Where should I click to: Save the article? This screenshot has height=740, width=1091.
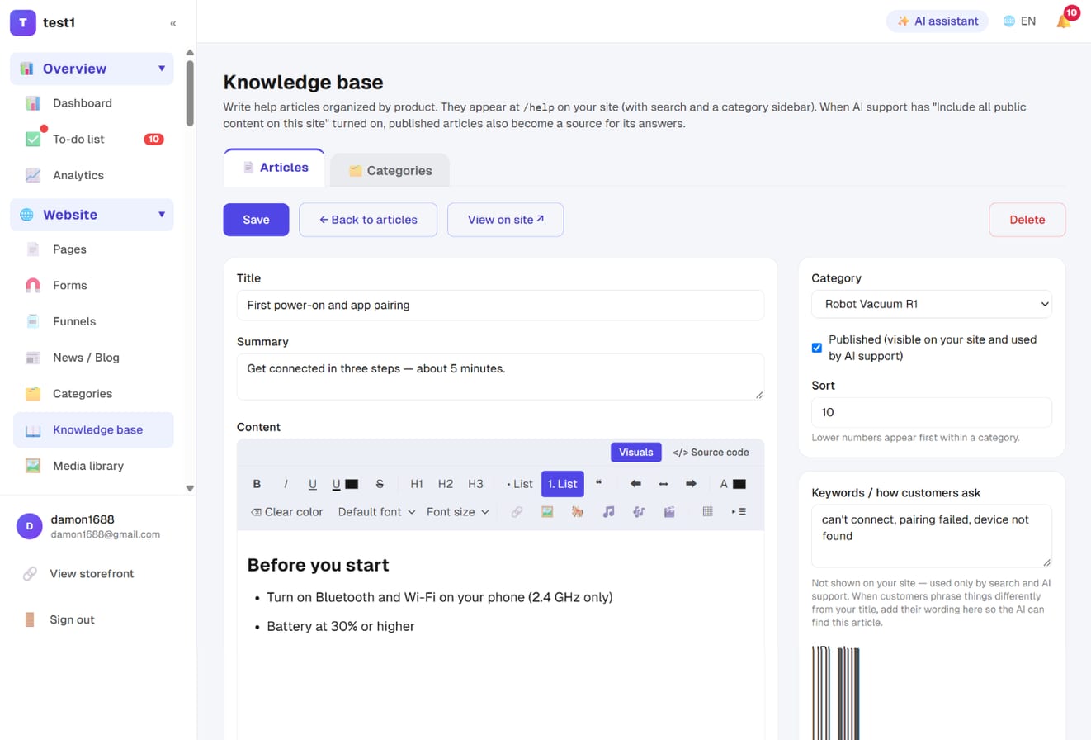[256, 220]
